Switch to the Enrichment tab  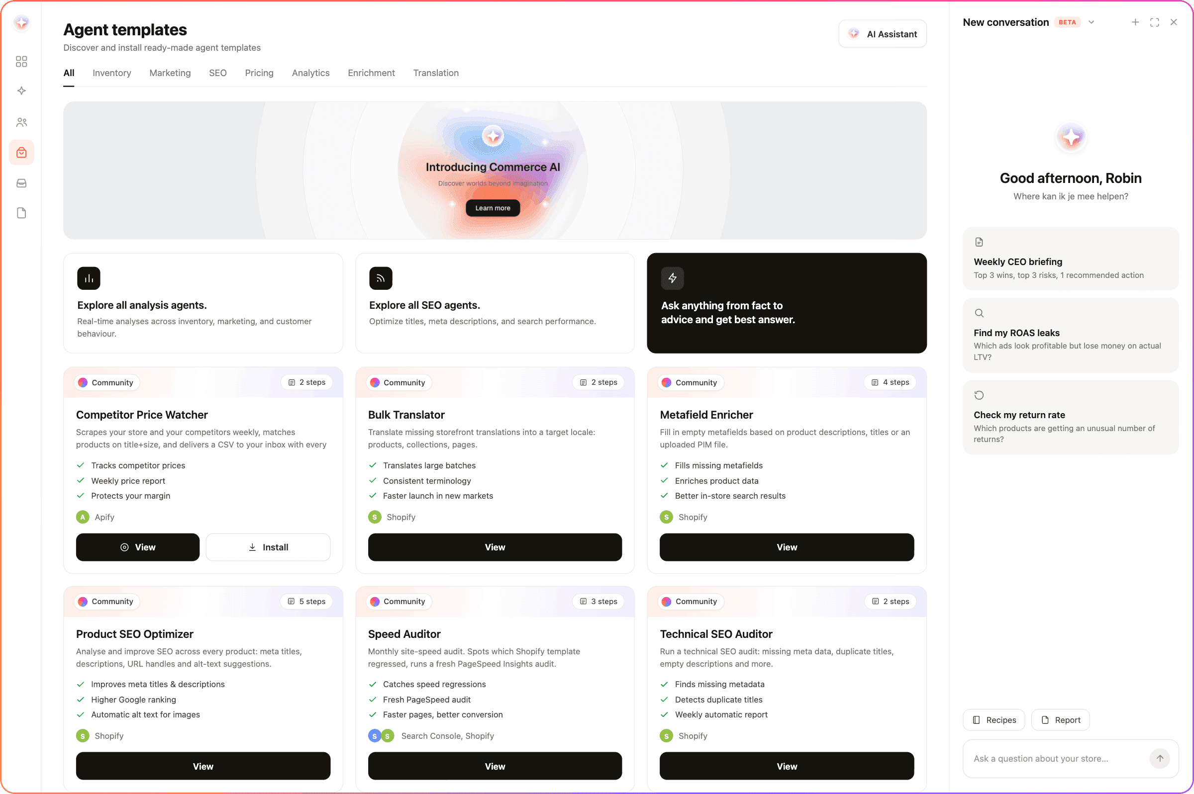(x=371, y=73)
